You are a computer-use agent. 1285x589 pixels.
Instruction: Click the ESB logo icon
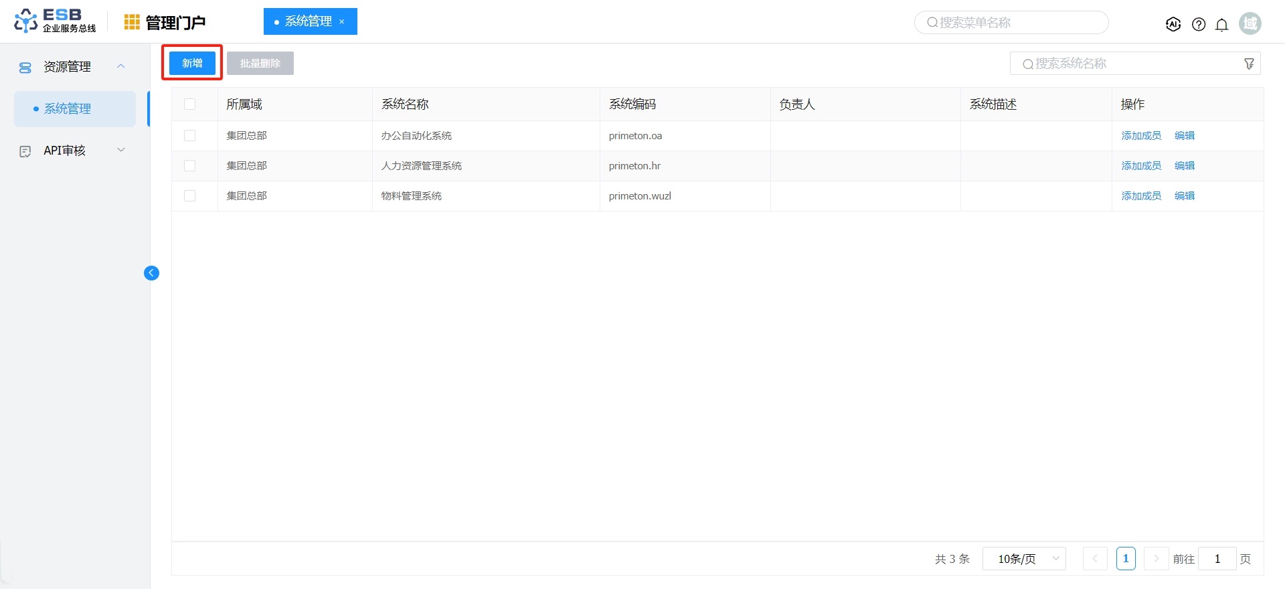[x=25, y=21]
